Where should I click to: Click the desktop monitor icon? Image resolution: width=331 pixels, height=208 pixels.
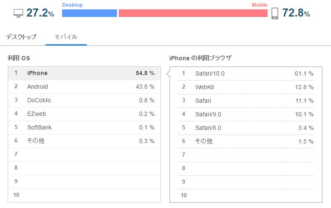(19, 13)
